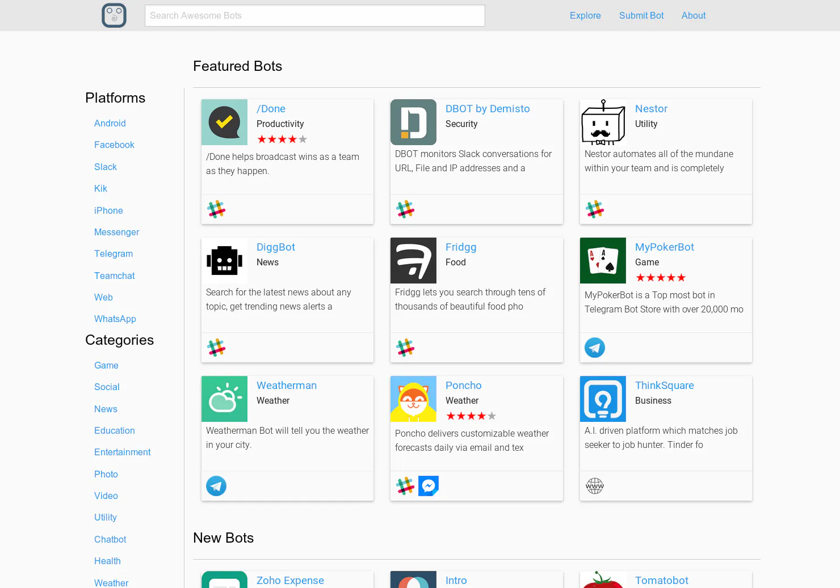Open the ThinkSquare lightbulb icon
The image size is (840, 588).
coord(603,399)
